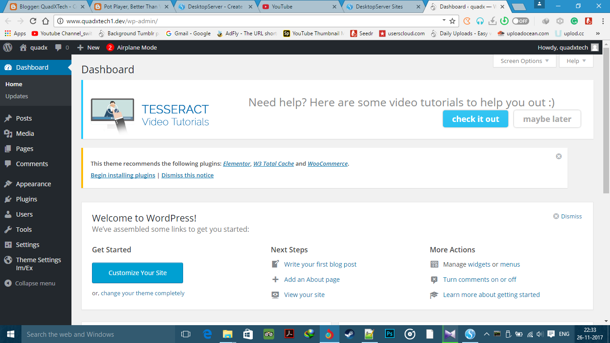Viewport: 610px width, 343px height.
Task: Bookmark this page with star icon
Action: (x=452, y=21)
